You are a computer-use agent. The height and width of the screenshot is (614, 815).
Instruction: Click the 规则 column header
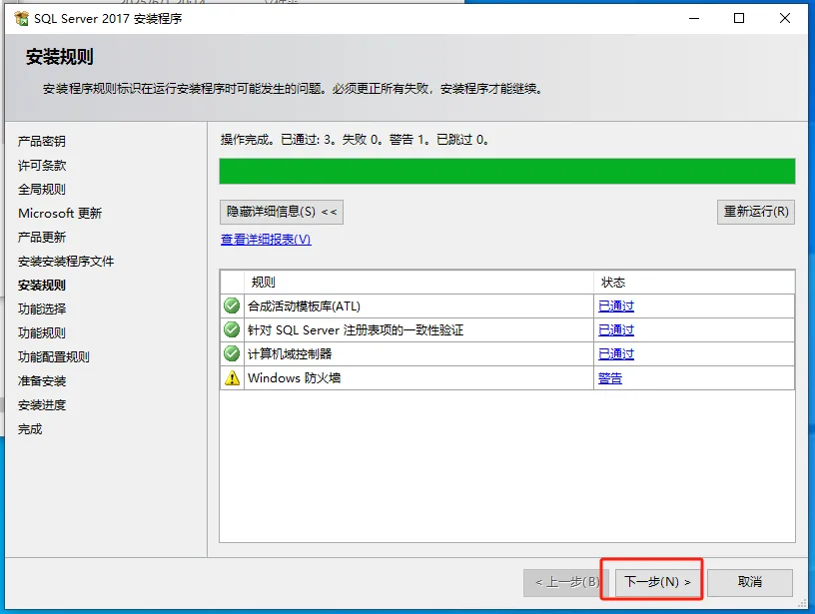coord(418,283)
